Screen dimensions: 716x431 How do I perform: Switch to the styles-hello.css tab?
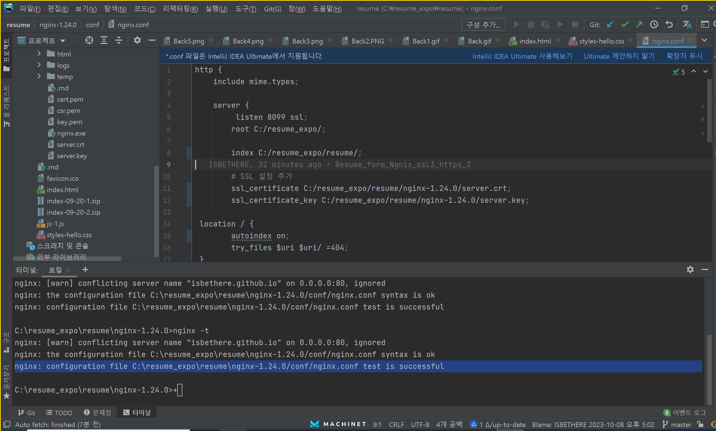pos(601,41)
